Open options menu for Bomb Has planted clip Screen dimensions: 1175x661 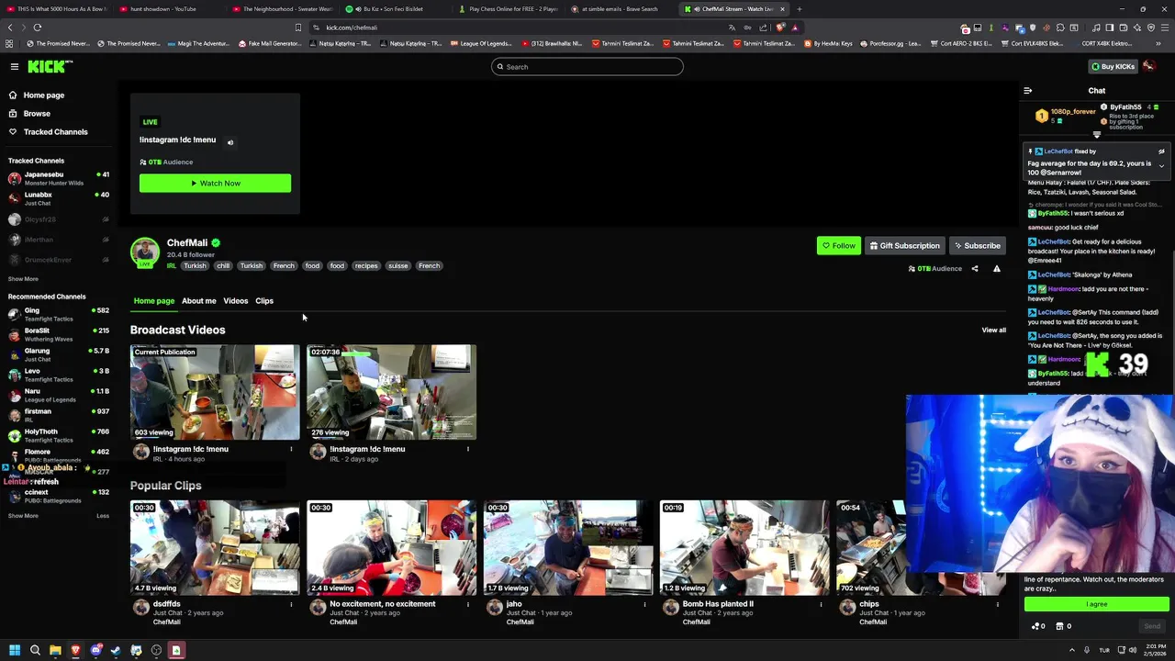[821, 604]
